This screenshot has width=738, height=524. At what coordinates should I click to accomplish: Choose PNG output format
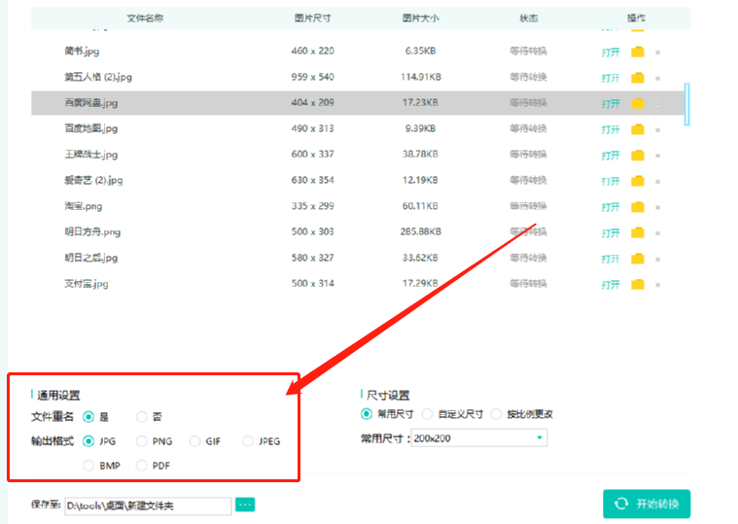click(141, 441)
